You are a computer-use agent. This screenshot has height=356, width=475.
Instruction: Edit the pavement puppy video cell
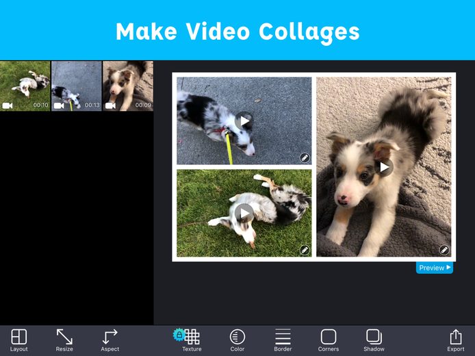click(305, 157)
